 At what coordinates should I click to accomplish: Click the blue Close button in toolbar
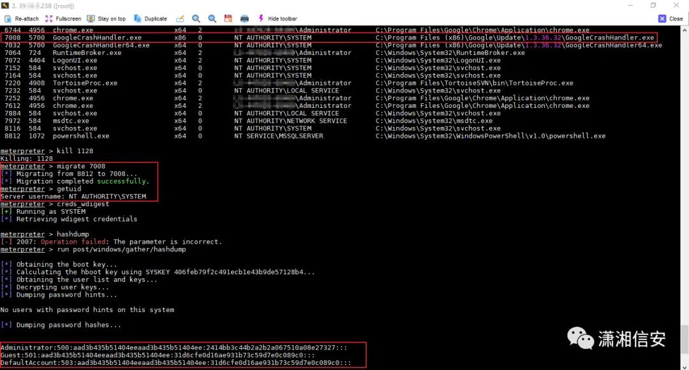coord(670,18)
